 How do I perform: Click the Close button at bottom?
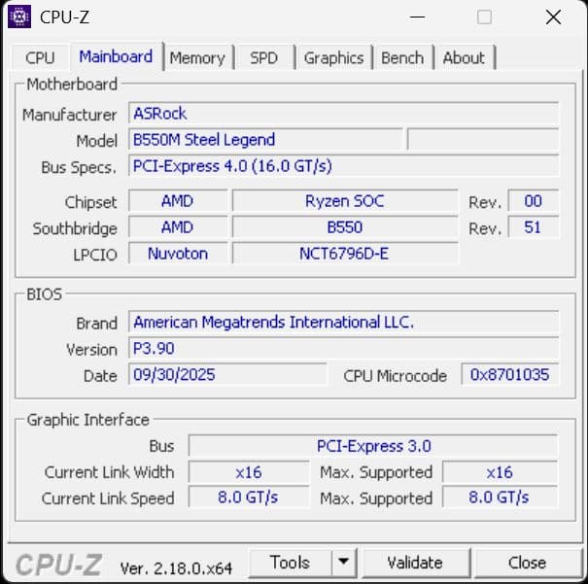coord(527,563)
